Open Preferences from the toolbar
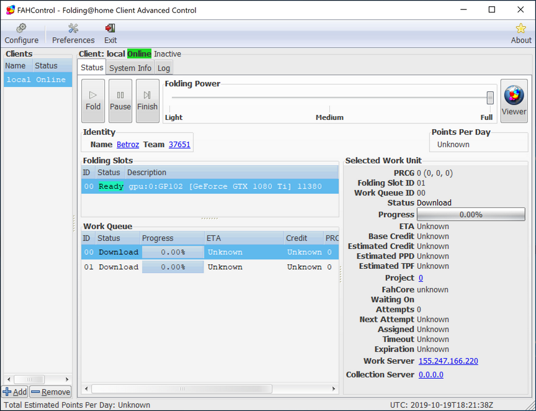 click(x=73, y=34)
